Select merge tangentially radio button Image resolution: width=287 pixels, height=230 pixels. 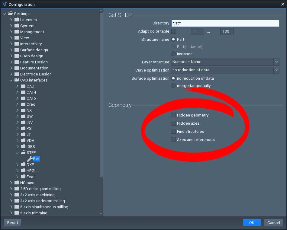(x=173, y=85)
